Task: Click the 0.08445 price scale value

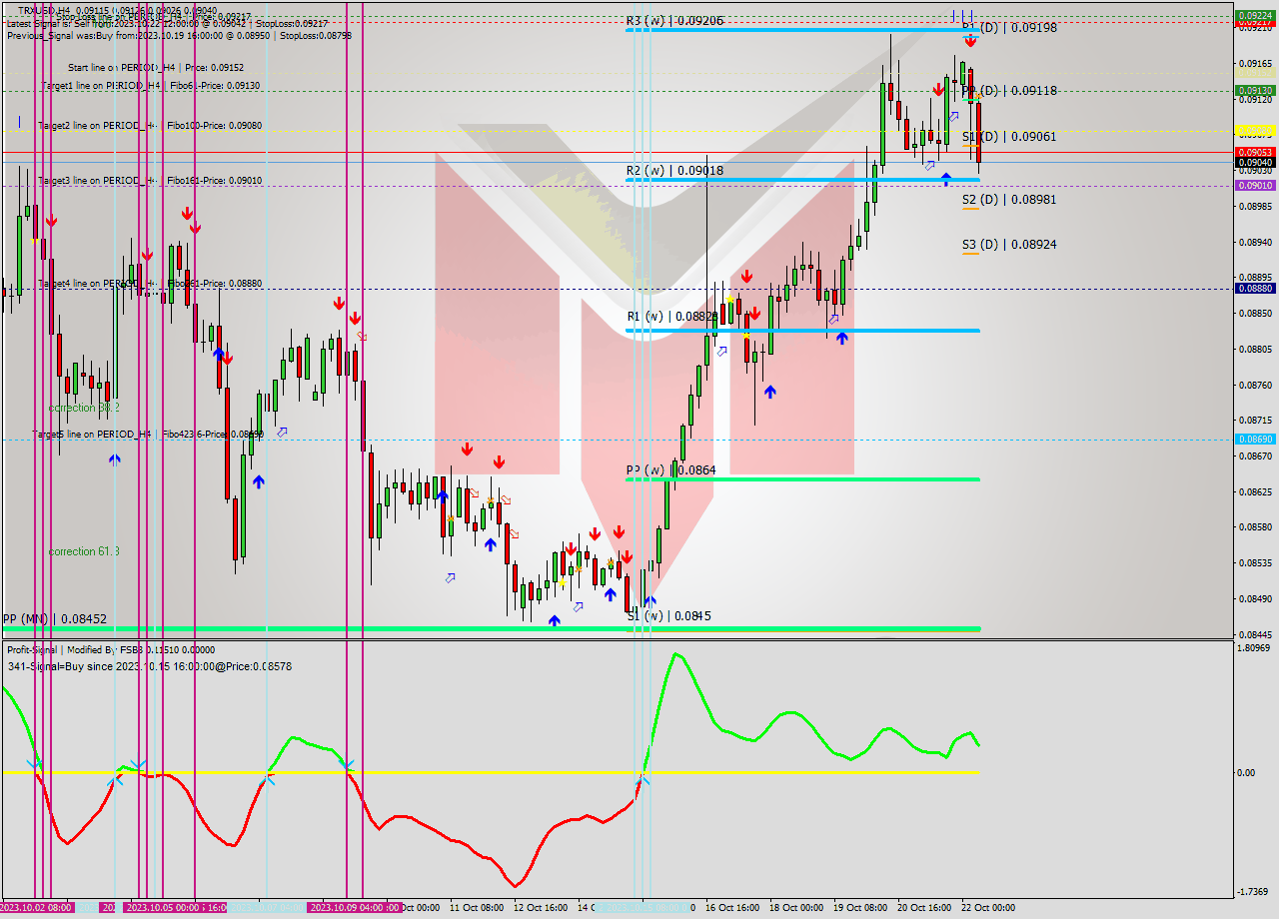Action: [x=1256, y=634]
